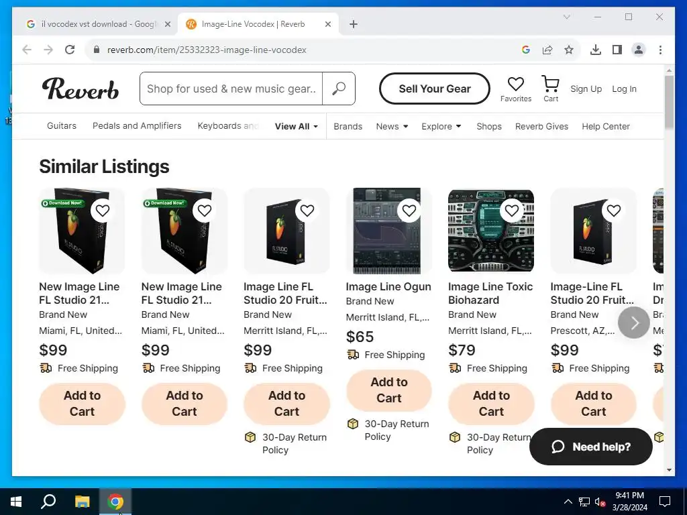Open a new browser tab
Viewport: 687px width, 515px height.
354,24
